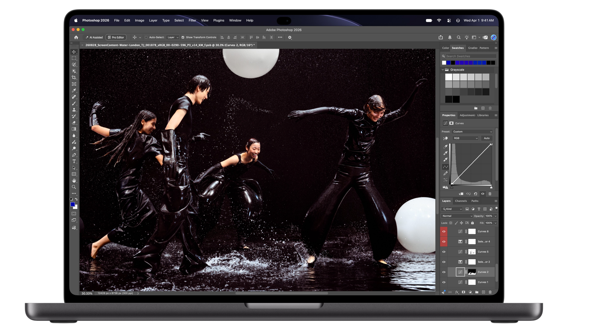Click the AI Assisted button
595x335 pixels.
click(x=94, y=37)
